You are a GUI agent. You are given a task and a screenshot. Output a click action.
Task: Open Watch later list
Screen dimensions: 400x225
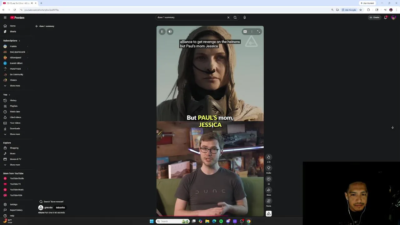pyautogui.click(x=15, y=112)
